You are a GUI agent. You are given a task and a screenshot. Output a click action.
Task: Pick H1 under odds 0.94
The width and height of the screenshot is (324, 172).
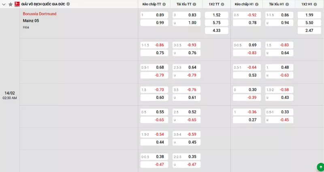pyautogui.click(x=279, y=23)
